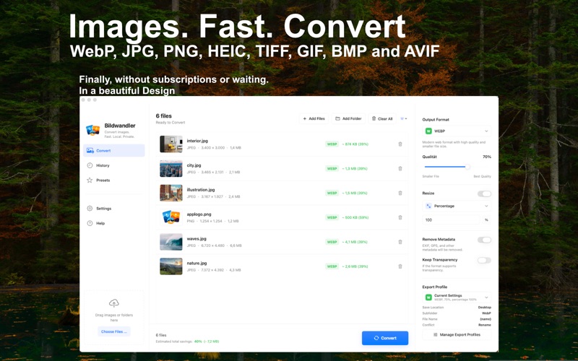Click the Bildwandler app logo icon
This screenshot has width=578, height=361.
93,130
